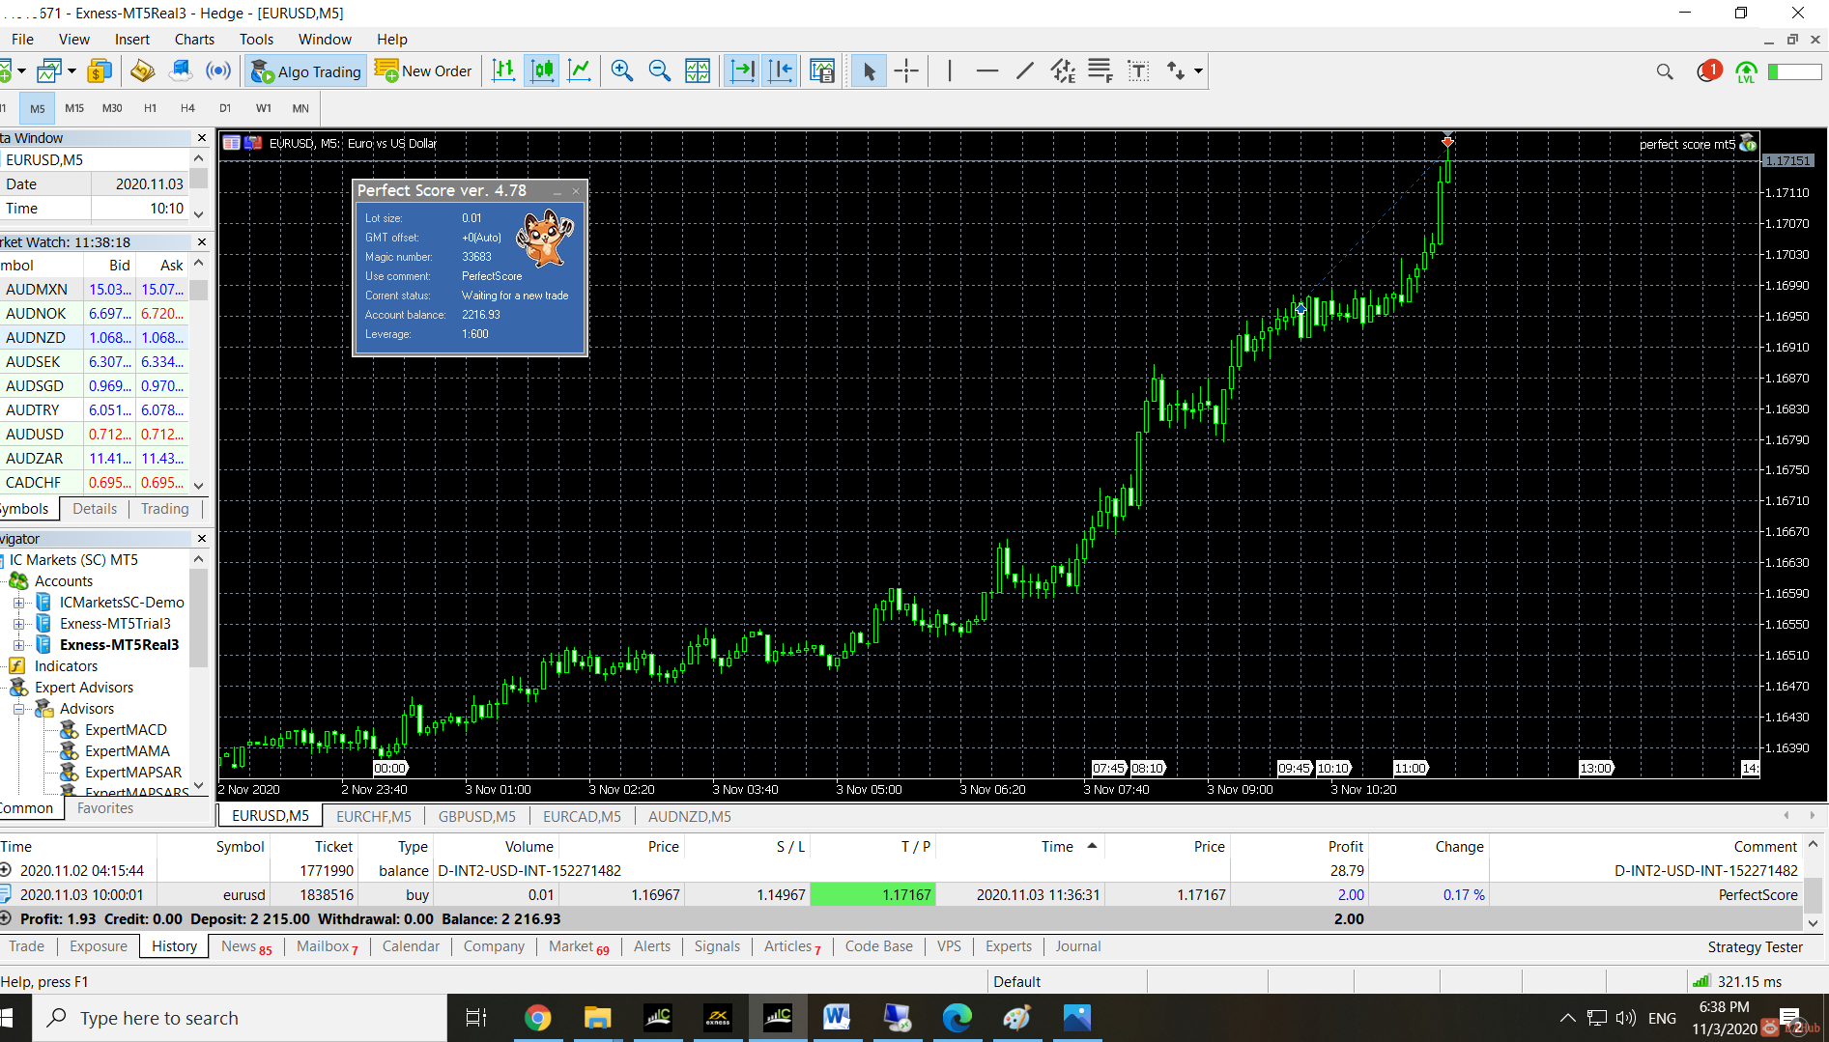
Task: Close the Market Watch panel
Action: (x=201, y=242)
